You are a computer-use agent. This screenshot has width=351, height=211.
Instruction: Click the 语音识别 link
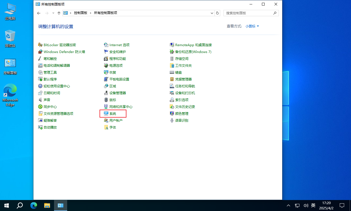pos(182,120)
